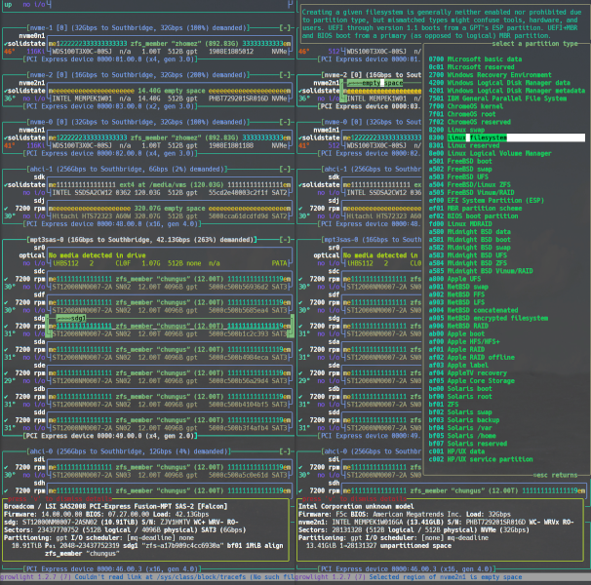
Task: Select fd00 Linux MDRAID type
Action: click(460, 224)
